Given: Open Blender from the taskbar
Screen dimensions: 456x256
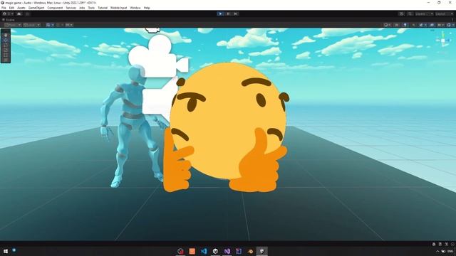Looking at the screenshot, I should click(x=250, y=251).
